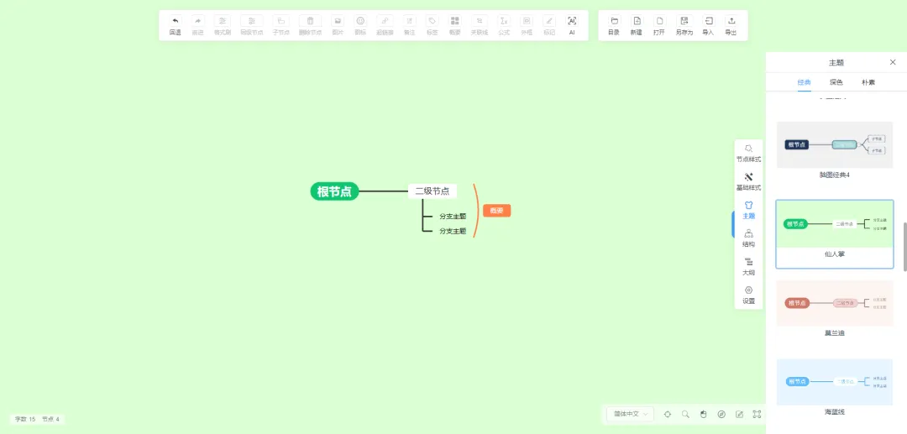This screenshot has width=907, height=434.
Task: Select the green 根节点 root node on the canvas
Action: coord(335,191)
